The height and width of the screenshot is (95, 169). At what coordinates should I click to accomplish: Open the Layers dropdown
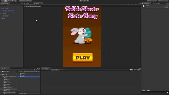point(152,1)
